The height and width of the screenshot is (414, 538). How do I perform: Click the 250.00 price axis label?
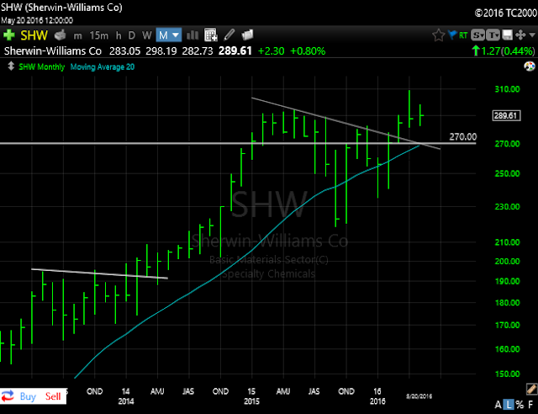point(507,173)
